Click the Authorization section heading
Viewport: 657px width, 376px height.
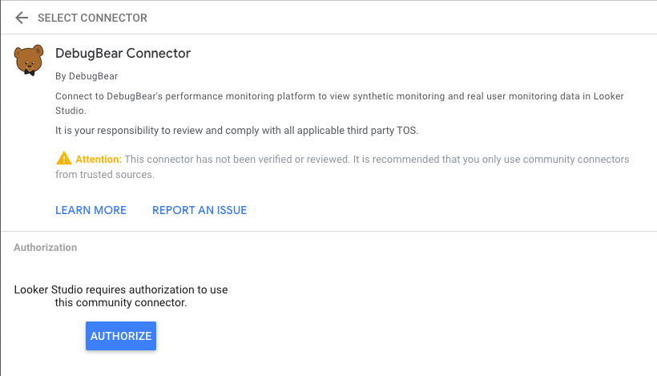pyautogui.click(x=45, y=247)
